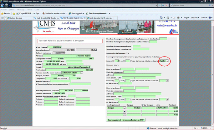
Task: Click the code postal field 91000
Action: click(57, 58)
